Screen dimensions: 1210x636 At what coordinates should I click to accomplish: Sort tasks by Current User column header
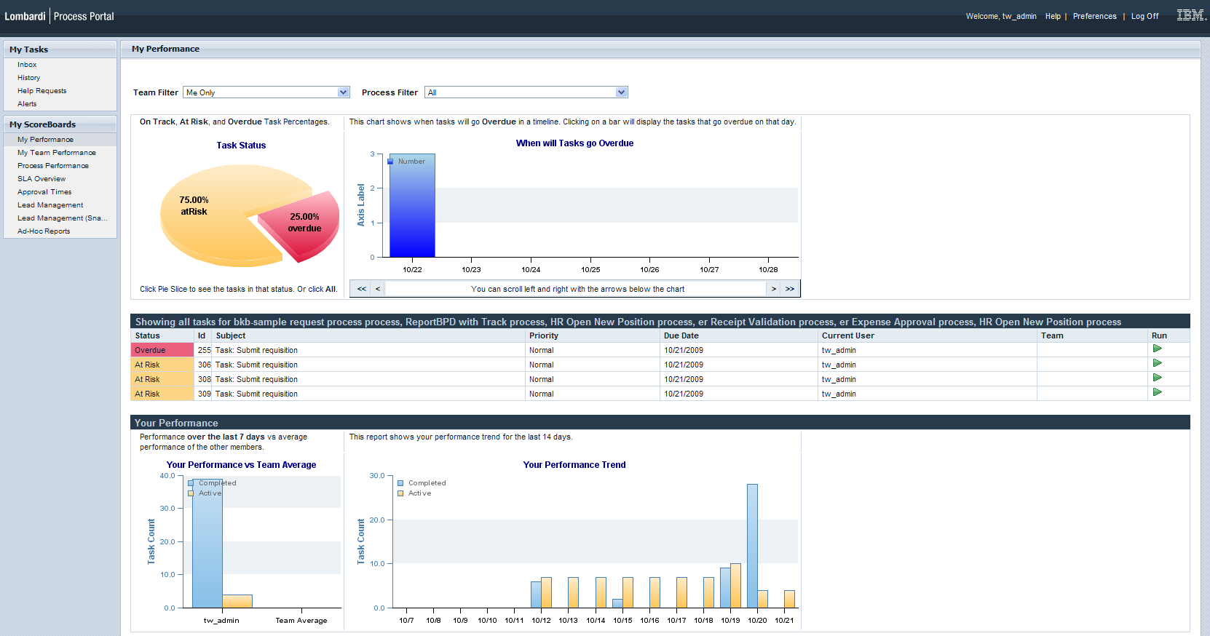tap(928, 335)
